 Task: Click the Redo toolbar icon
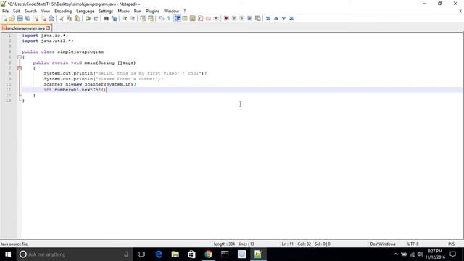click(x=96, y=18)
